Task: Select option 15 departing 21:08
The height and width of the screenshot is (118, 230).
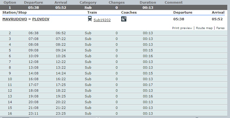Action: 114,108
